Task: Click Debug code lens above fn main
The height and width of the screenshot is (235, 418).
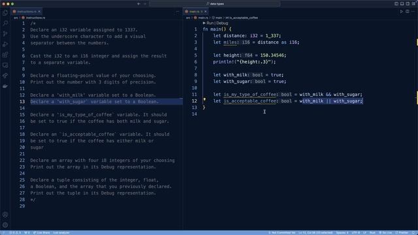Action: (222, 23)
